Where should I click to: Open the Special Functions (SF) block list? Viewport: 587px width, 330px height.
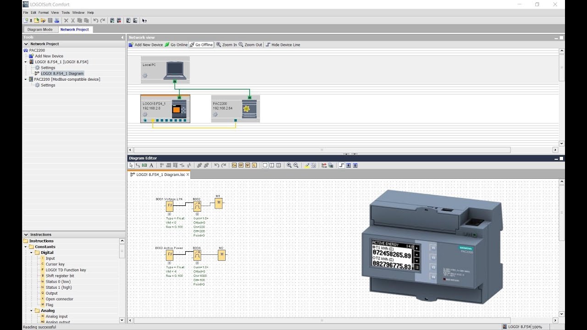click(x=248, y=165)
